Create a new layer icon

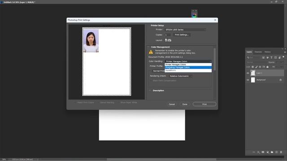point(276,152)
